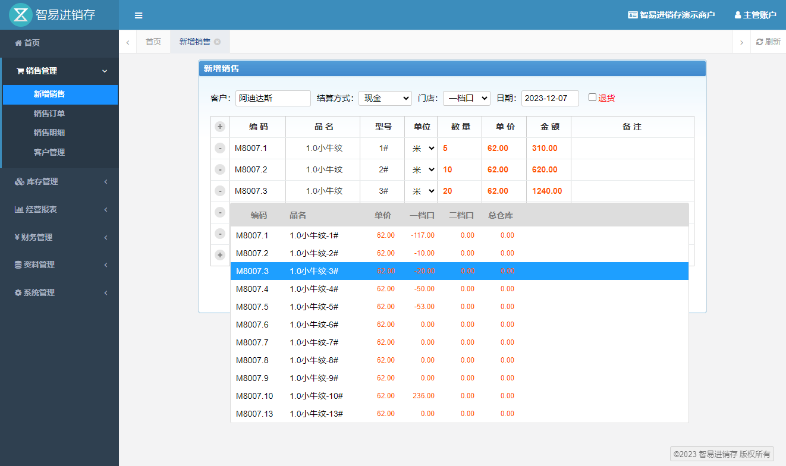The height and width of the screenshot is (466, 786).
Task: Open the 结算方式 dropdown showing 现金
Action: [385, 98]
